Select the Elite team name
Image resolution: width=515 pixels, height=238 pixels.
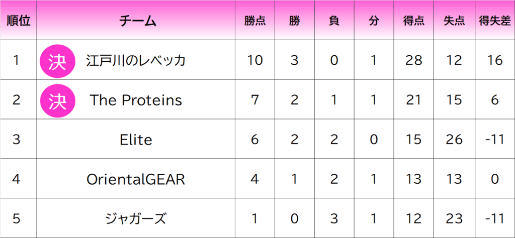tap(136, 140)
